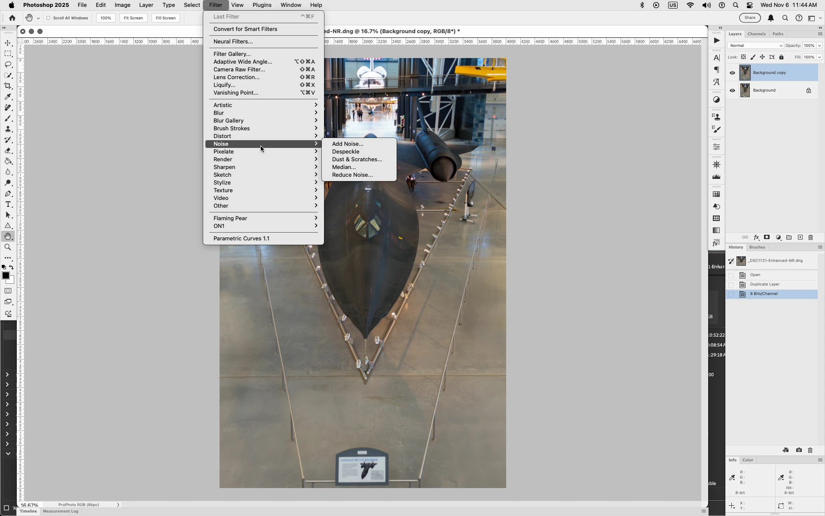The height and width of the screenshot is (516, 825).
Task: Click the Fit Screen button
Action: tap(133, 18)
